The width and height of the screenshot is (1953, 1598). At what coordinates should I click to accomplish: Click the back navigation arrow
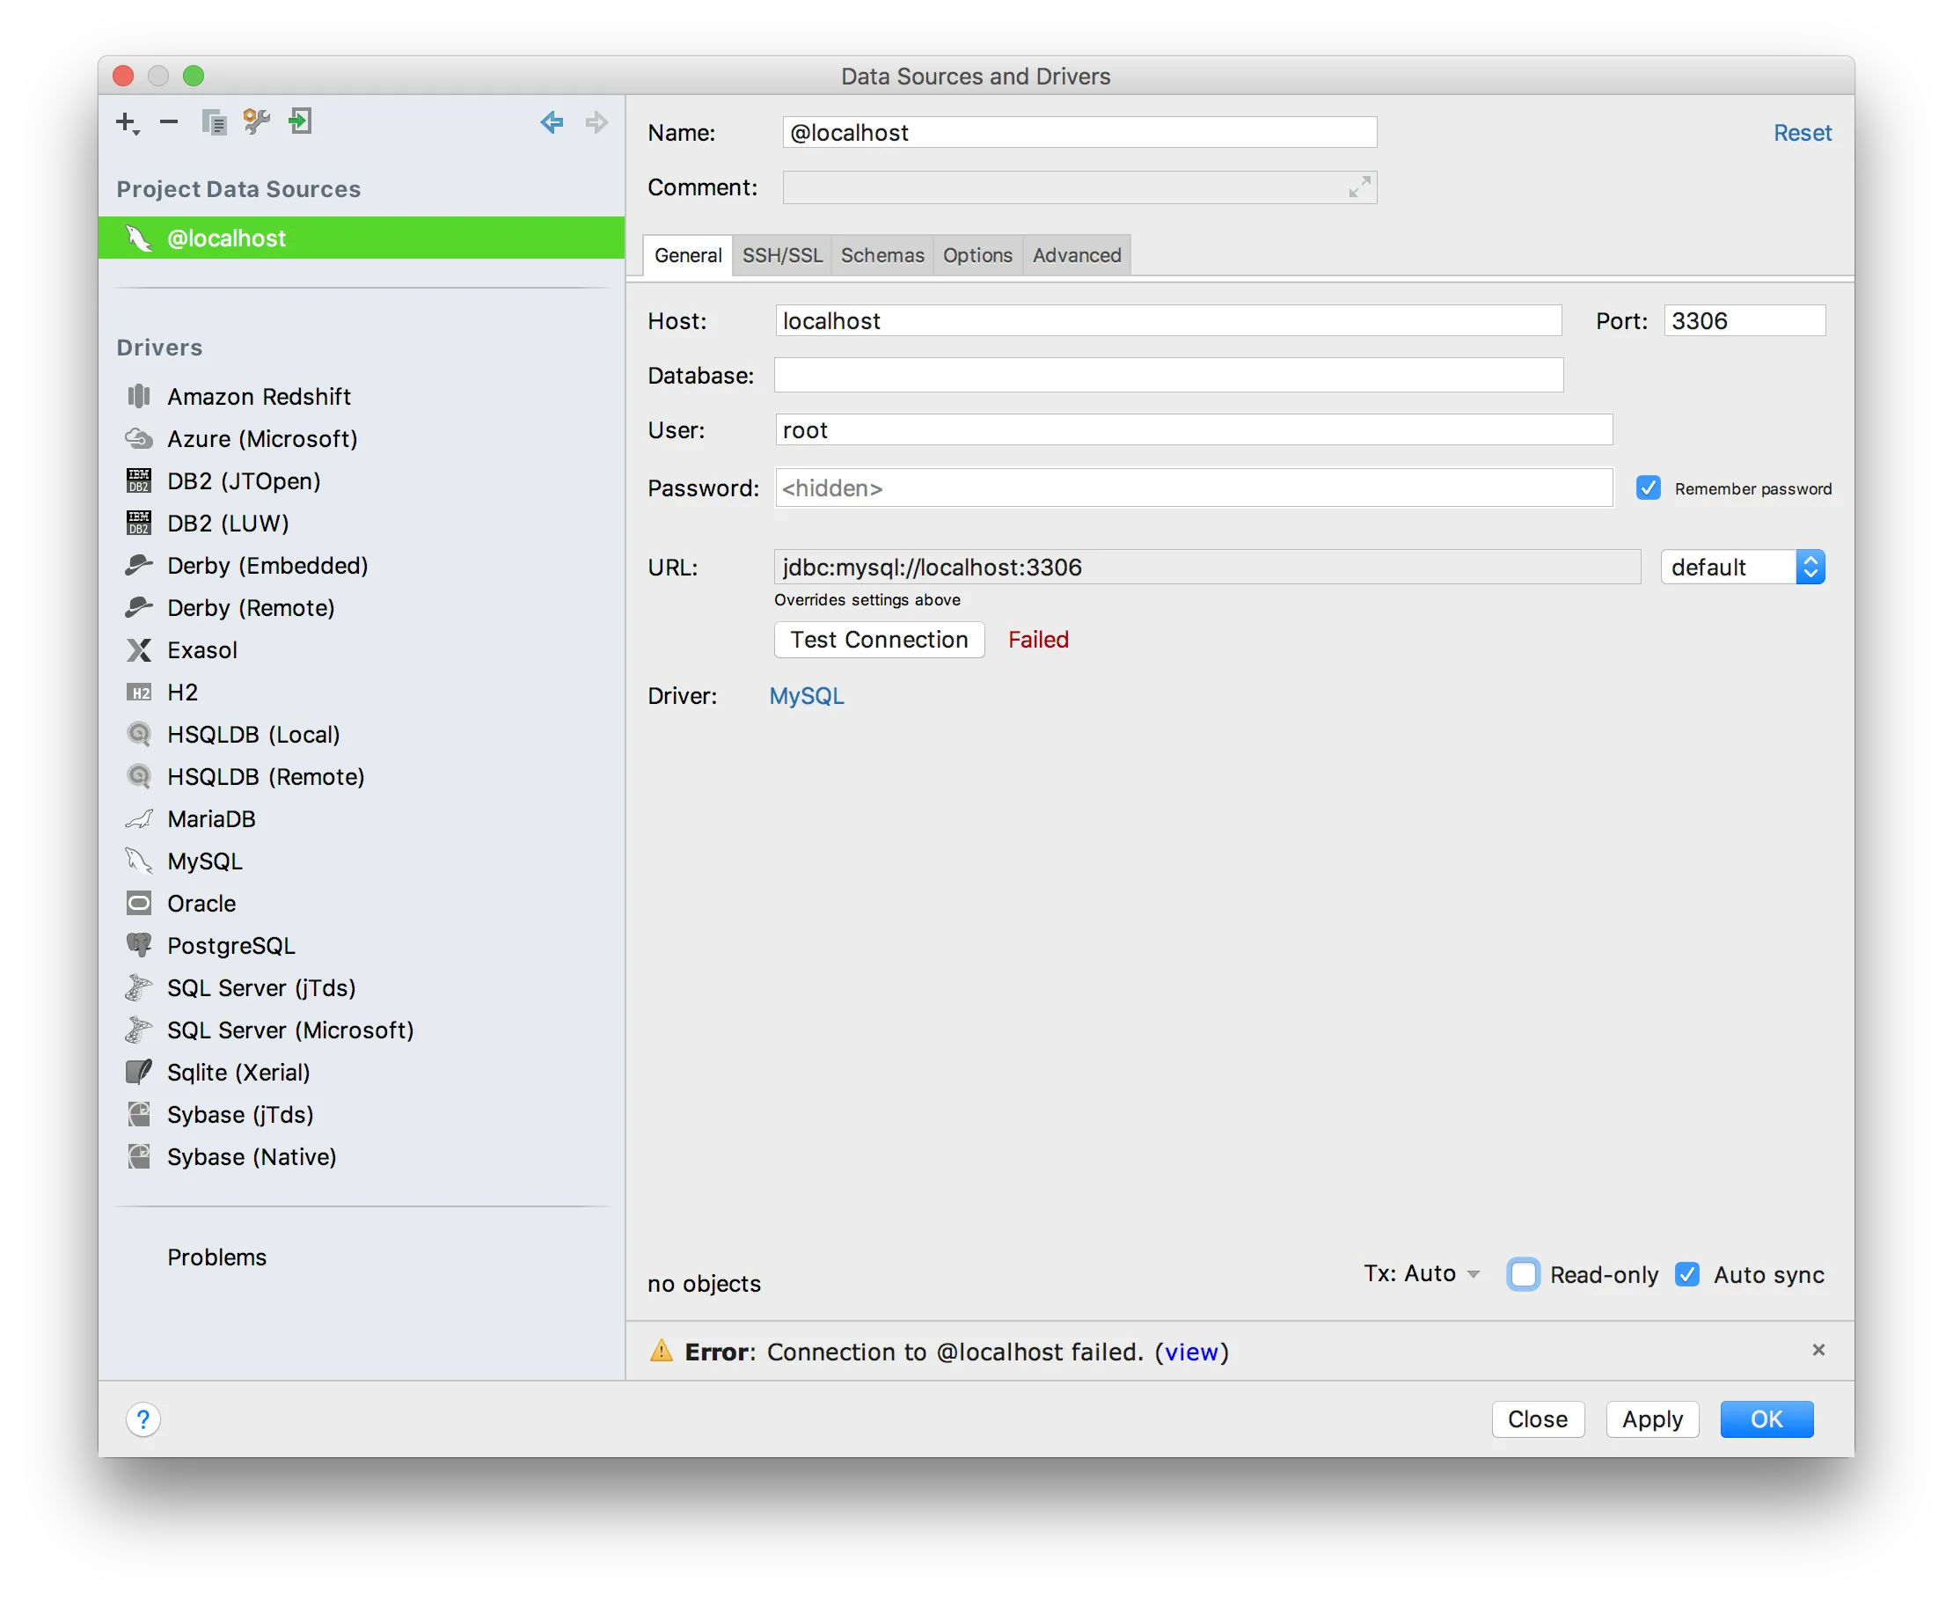pos(552,121)
